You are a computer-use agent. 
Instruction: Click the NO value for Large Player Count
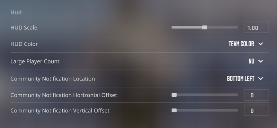pos(251,61)
